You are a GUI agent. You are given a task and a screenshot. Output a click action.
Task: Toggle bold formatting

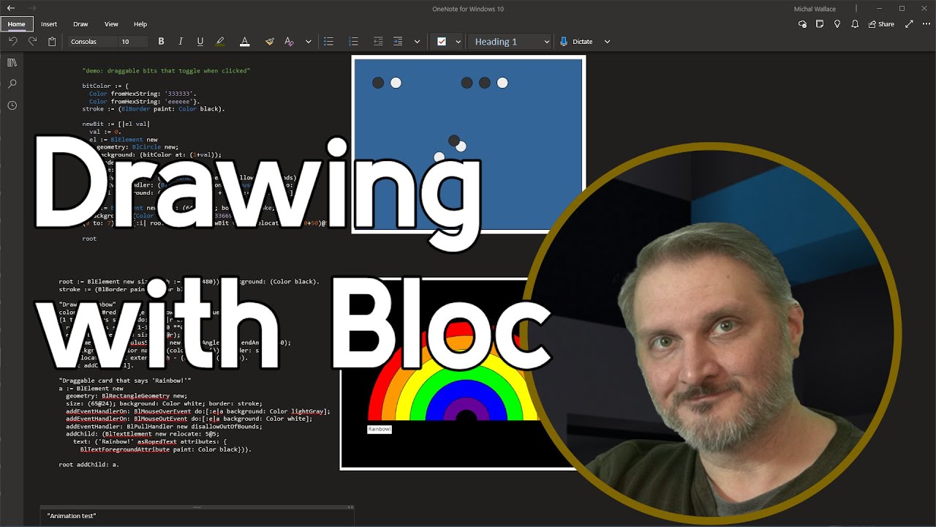161,42
